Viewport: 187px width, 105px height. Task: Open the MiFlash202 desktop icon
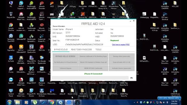[x=144, y=59]
